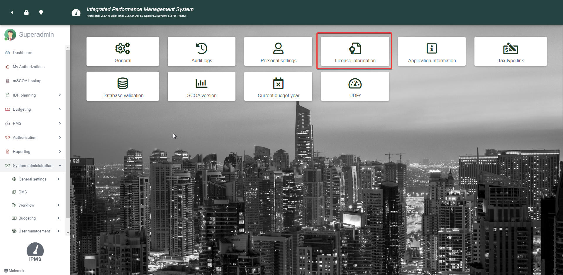Click the User management label in sidebar

pyautogui.click(x=34, y=231)
